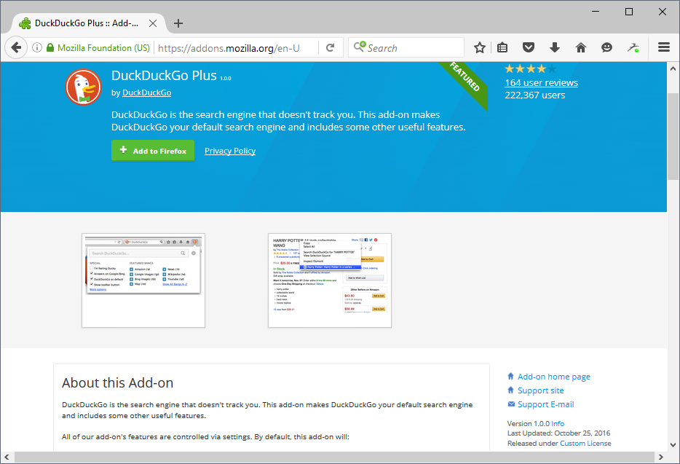Click the four-star rating

(530, 68)
